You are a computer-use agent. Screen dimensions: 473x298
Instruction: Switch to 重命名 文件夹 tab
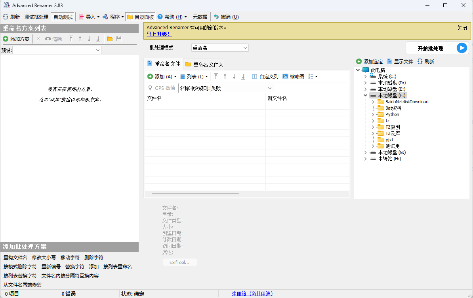204,65
